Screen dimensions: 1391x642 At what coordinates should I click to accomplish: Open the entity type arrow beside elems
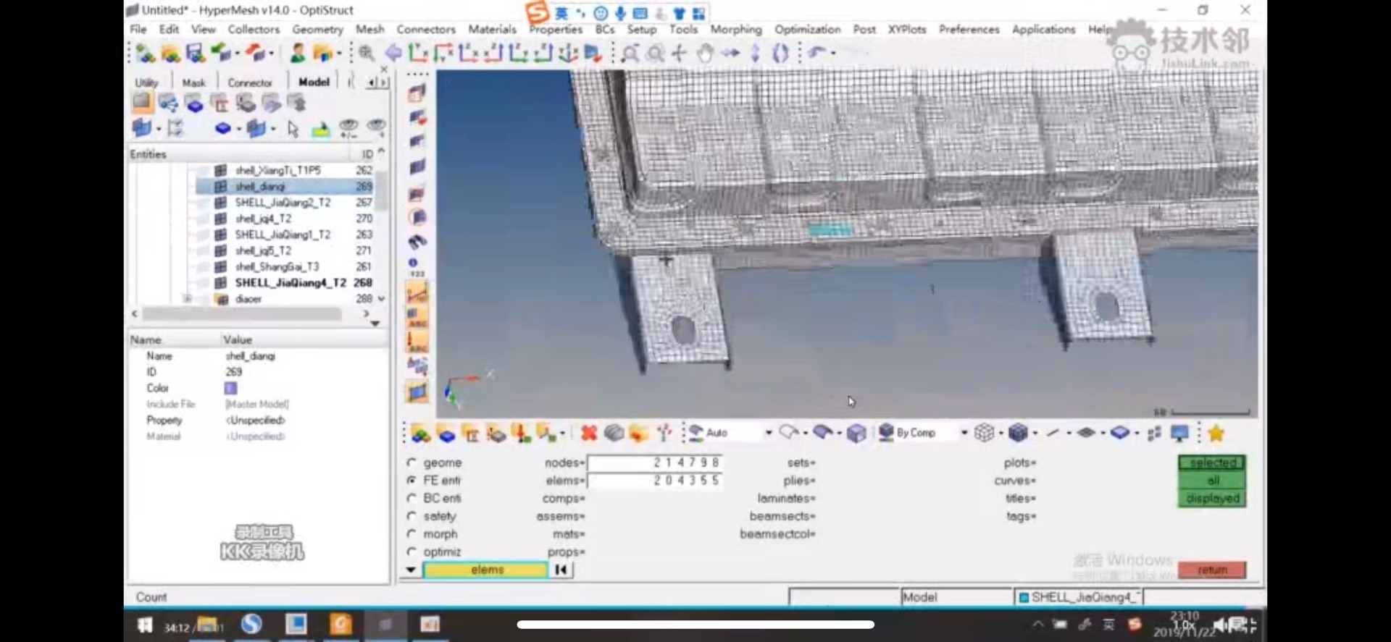pos(411,570)
